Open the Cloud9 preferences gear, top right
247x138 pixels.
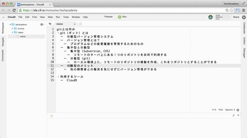point(244,17)
